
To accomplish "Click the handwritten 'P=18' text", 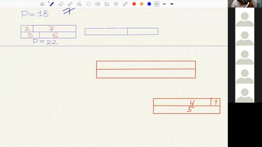I will tap(35, 14).
